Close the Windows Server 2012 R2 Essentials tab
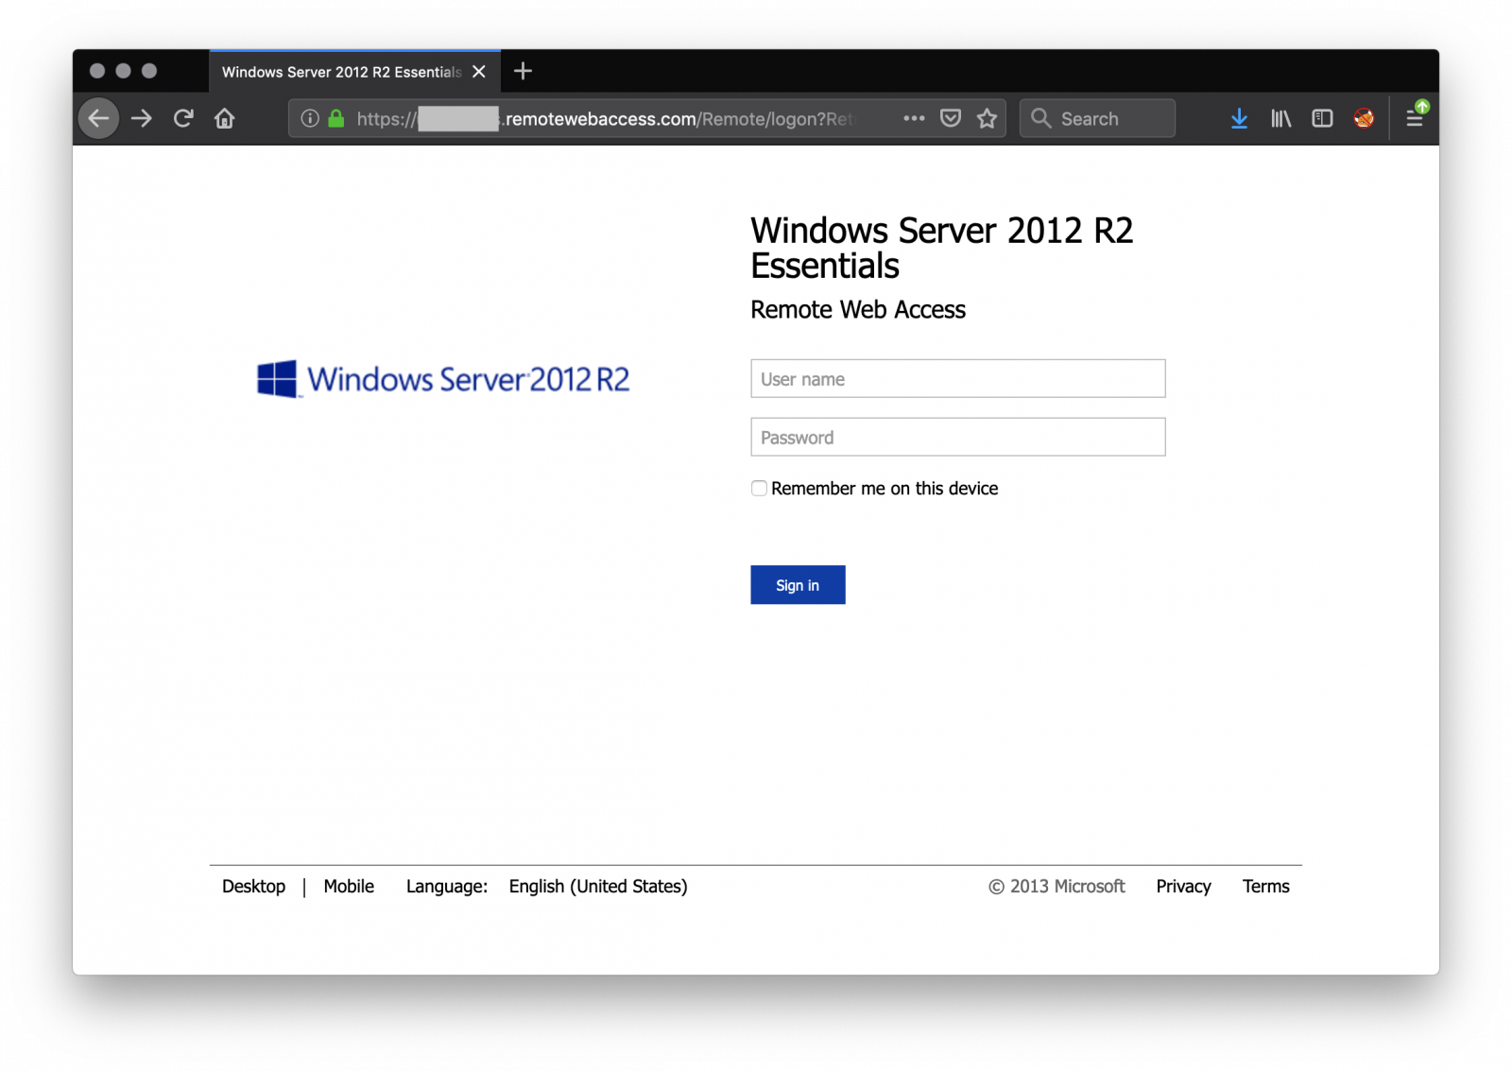Image resolution: width=1512 pixels, height=1071 pixels. coord(479,72)
